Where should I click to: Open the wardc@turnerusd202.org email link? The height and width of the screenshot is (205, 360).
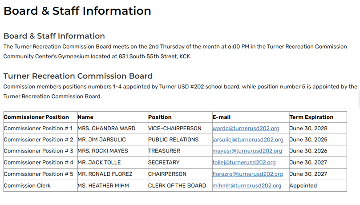[x=246, y=129]
